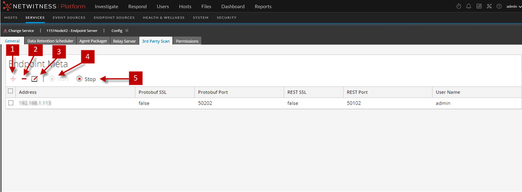Click the false value under REST SSL
This screenshot has width=522, height=192.
click(292, 103)
